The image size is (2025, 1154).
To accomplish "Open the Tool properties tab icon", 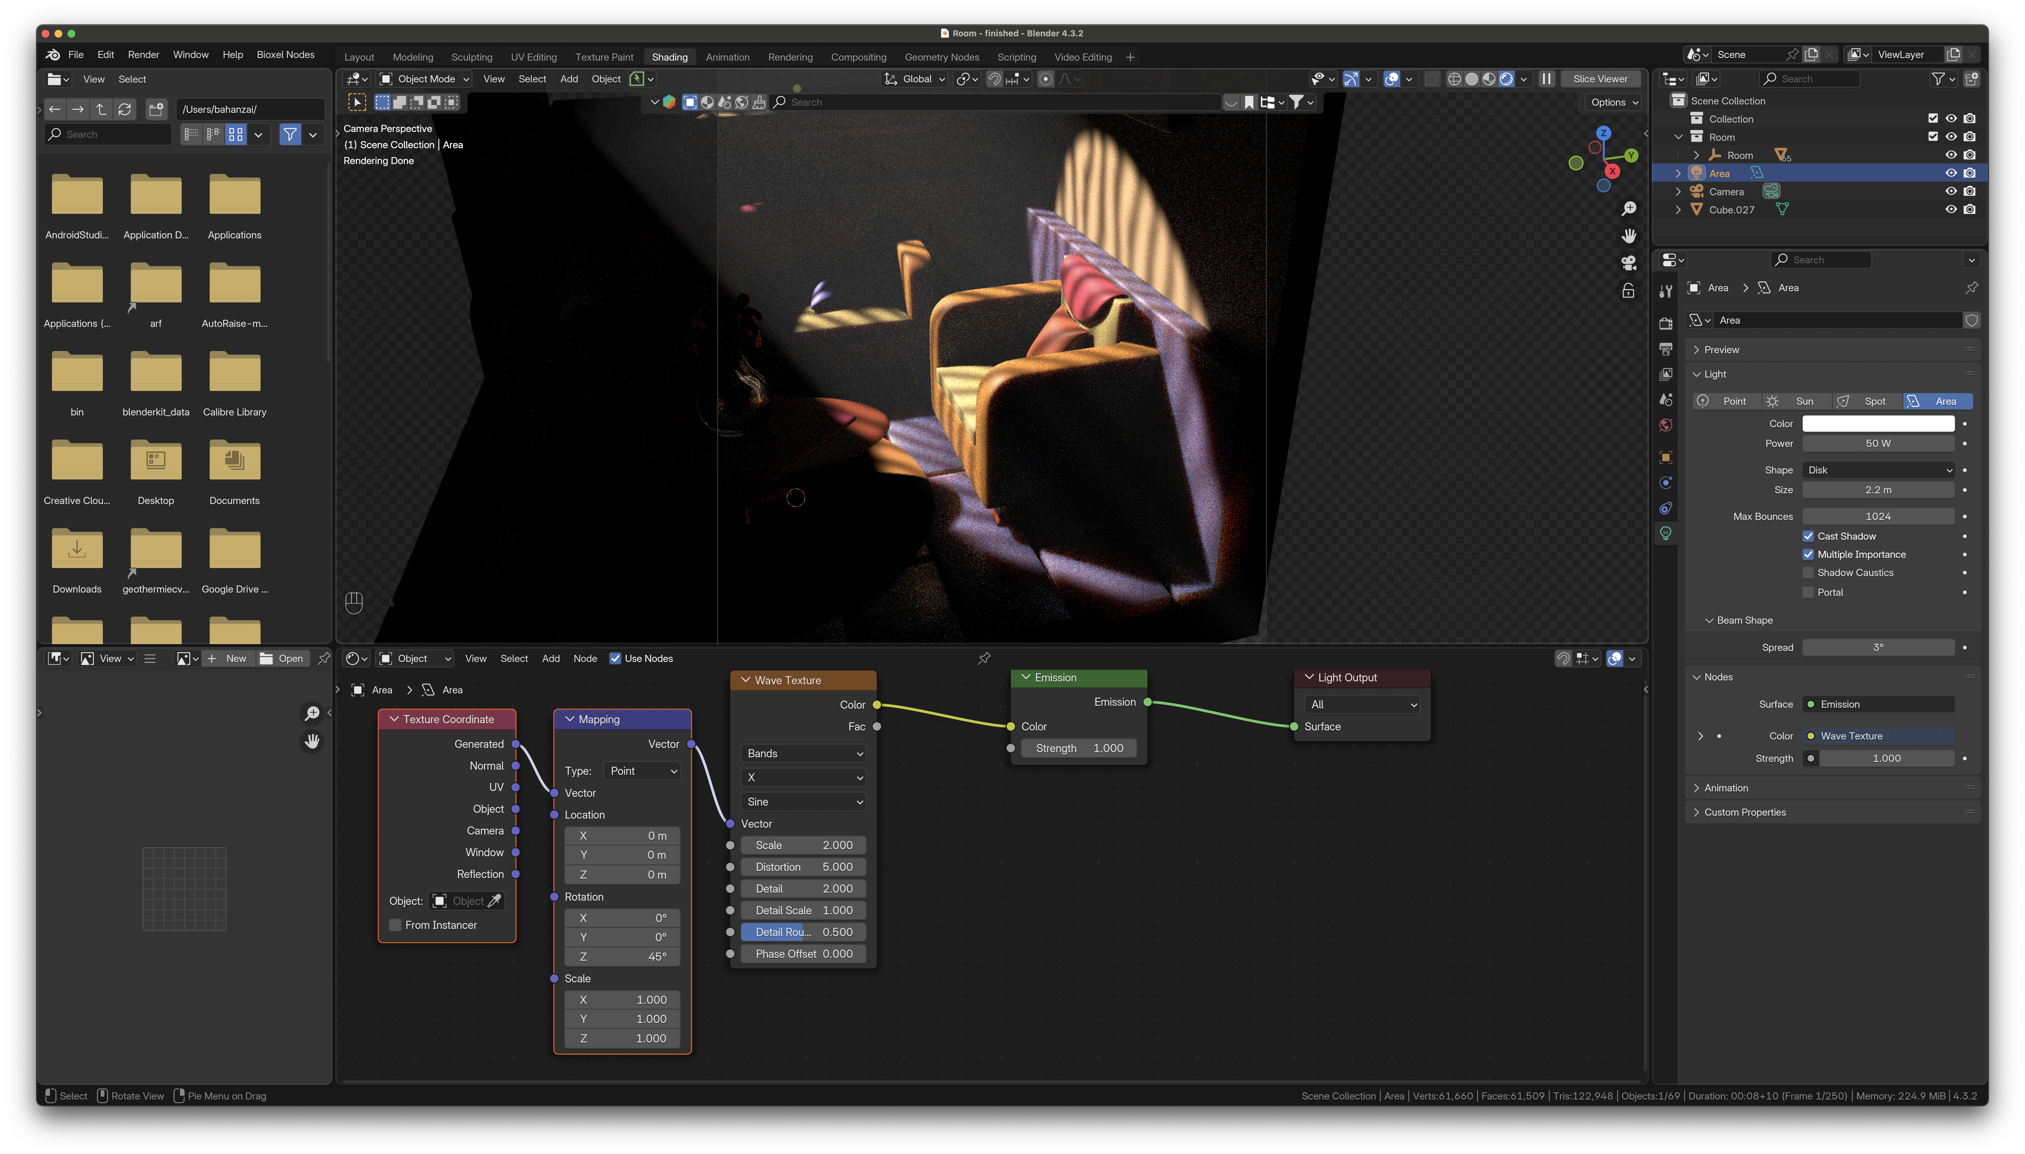I will pos(1666,292).
